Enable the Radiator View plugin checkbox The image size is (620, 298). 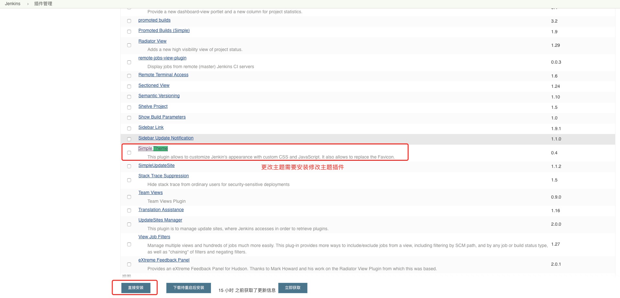tap(129, 45)
